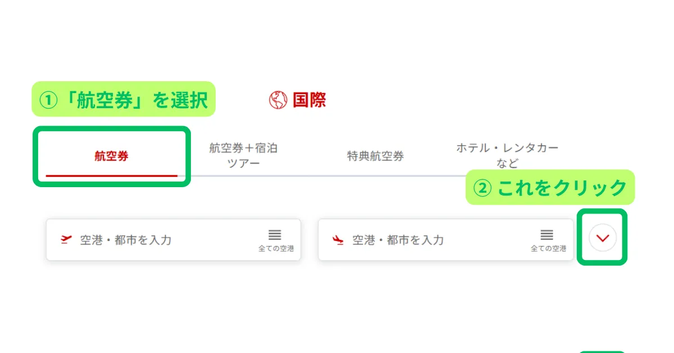Viewport: 674px width, 353px height.
Task: Click the ①「航空券」を選択 annotation label
Action: [124, 100]
